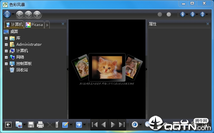
Task: Switch to the Picasa tab
Action: pyautogui.click(x=34, y=25)
